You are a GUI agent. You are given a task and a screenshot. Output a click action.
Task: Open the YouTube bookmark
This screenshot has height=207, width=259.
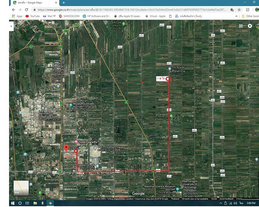click(32, 16)
